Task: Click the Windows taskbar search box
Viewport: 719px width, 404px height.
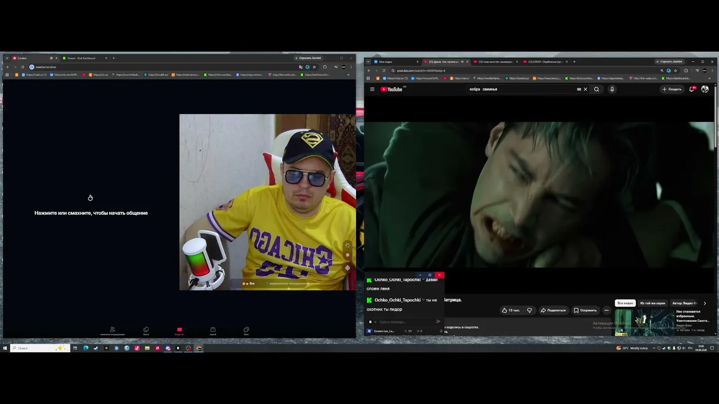Action: 40,348
